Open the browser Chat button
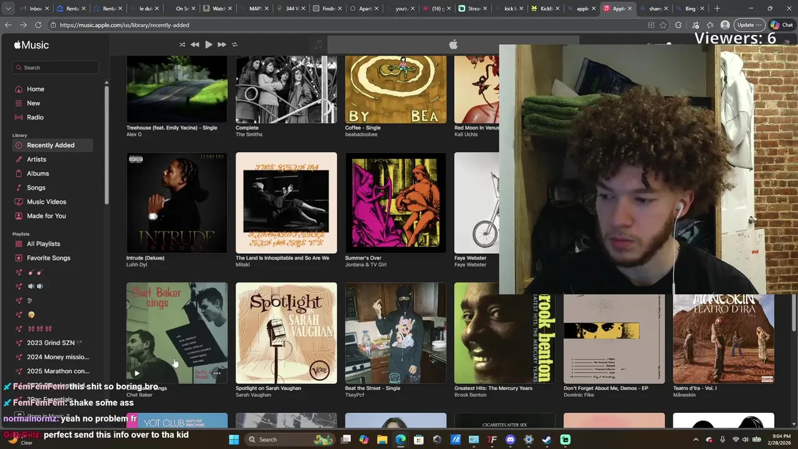798x449 pixels. (x=781, y=25)
